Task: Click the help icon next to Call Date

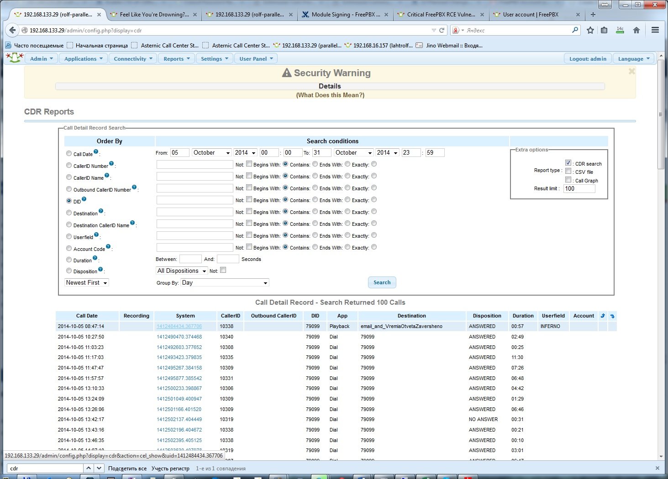Action: [96, 151]
